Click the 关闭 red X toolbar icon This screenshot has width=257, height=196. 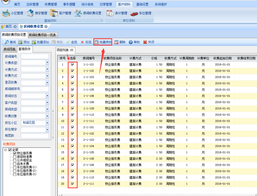(145, 42)
